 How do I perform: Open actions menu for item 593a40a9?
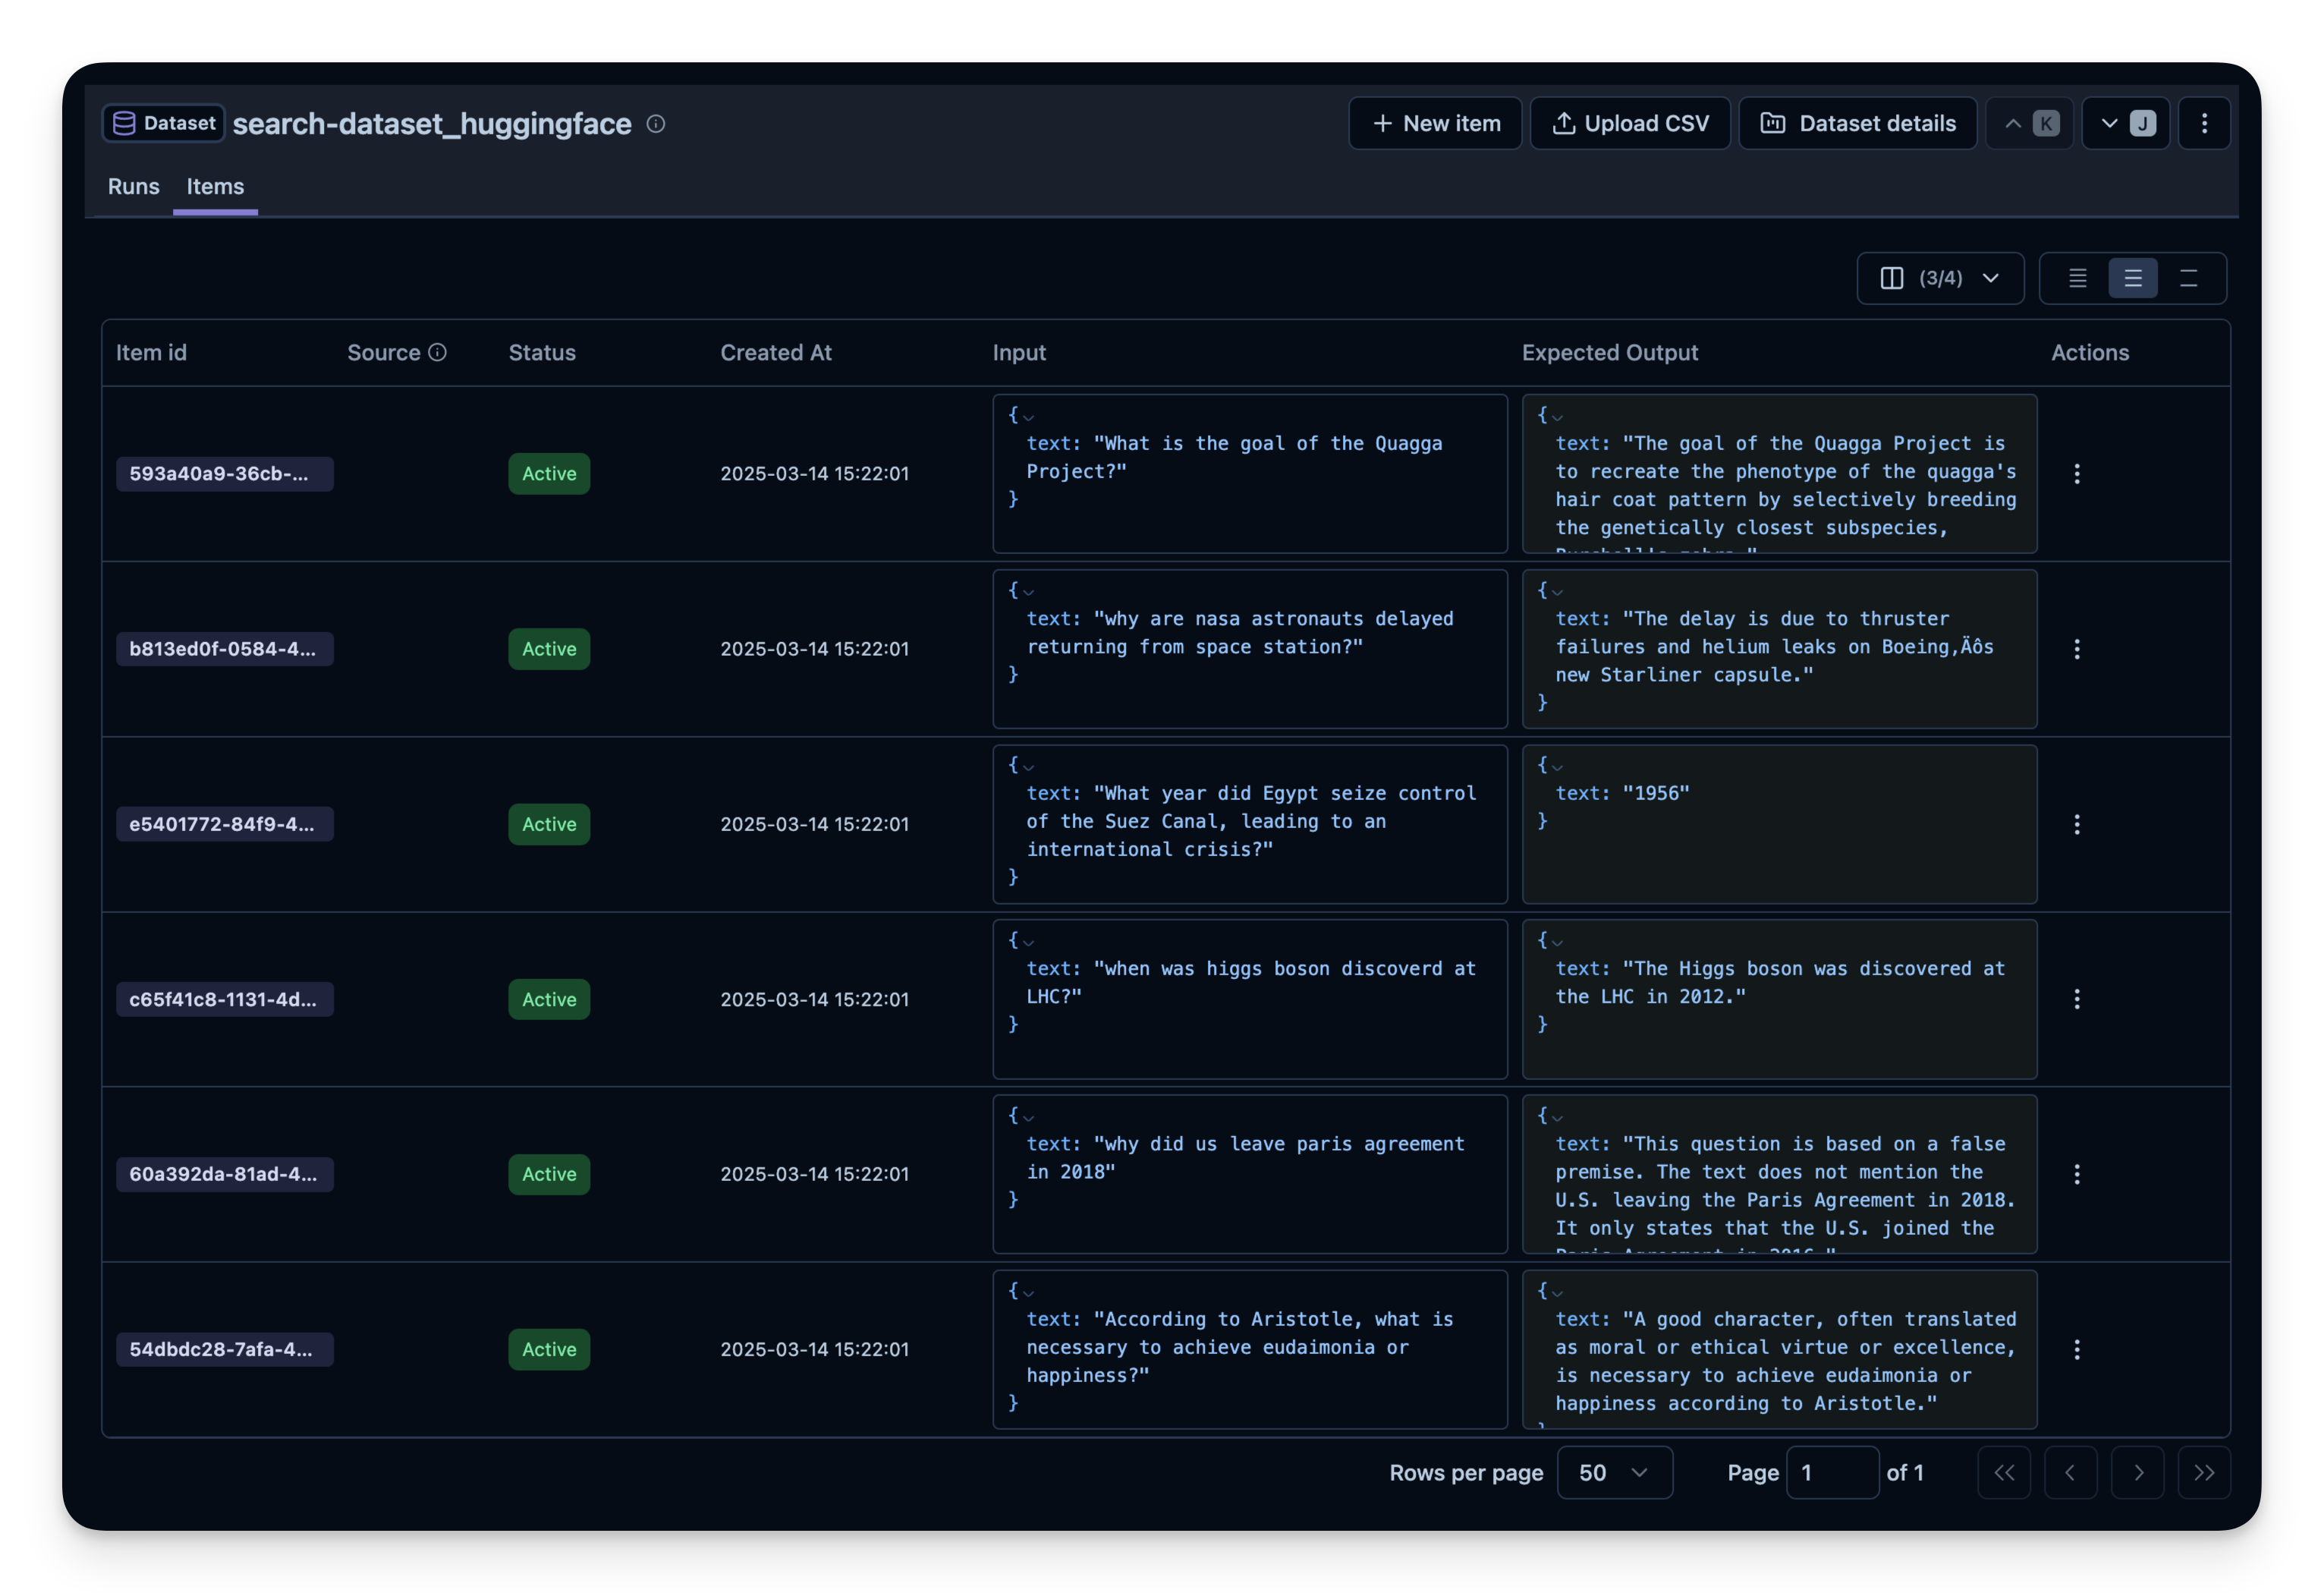[2077, 473]
